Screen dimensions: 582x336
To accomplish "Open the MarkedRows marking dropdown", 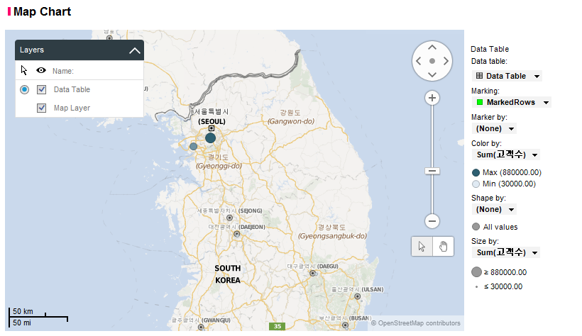I will tap(512, 102).
